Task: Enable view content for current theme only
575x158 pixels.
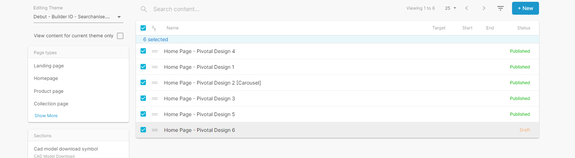Action: click(120, 36)
